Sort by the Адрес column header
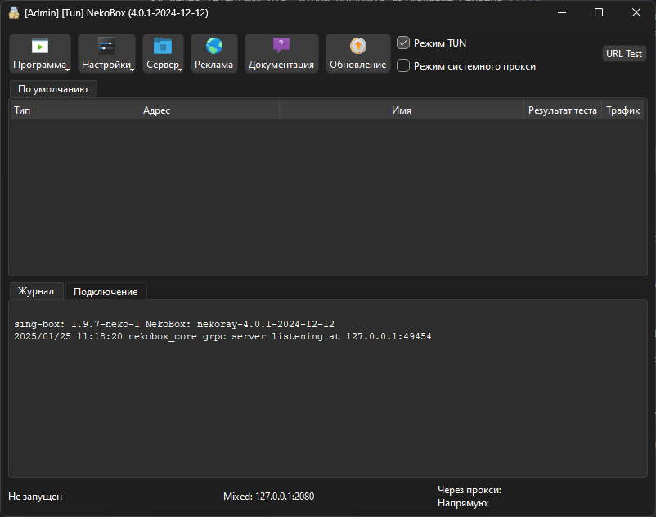656x517 pixels. (156, 110)
